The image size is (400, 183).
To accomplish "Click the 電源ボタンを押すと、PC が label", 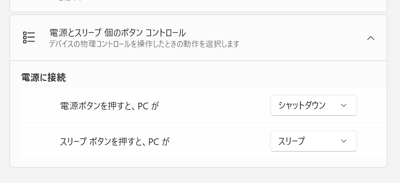I will pyautogui.click(x=109, y=106).
